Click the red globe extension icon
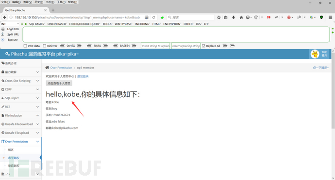335x180 pixels. pyautogui.click(x=289, y=18)
